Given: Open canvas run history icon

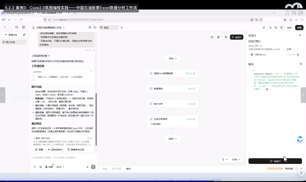Looking at the screenshot, I should pyautogui.click(x=226, y=37).
